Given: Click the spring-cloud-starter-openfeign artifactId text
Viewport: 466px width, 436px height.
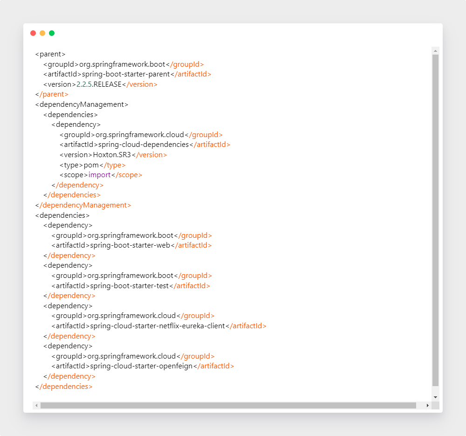Looking at the screenshot, I should click(141, 366).
